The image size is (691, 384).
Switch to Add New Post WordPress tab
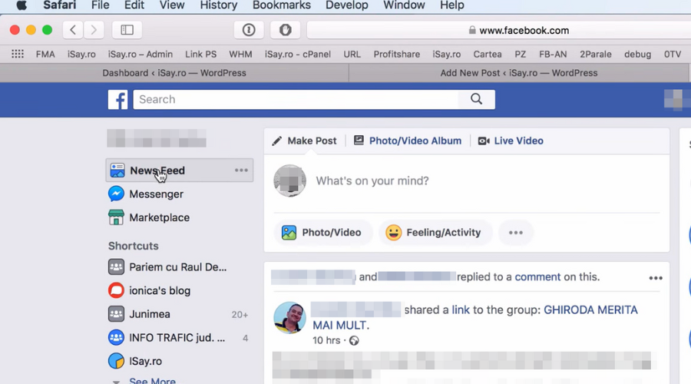[519, 73]
